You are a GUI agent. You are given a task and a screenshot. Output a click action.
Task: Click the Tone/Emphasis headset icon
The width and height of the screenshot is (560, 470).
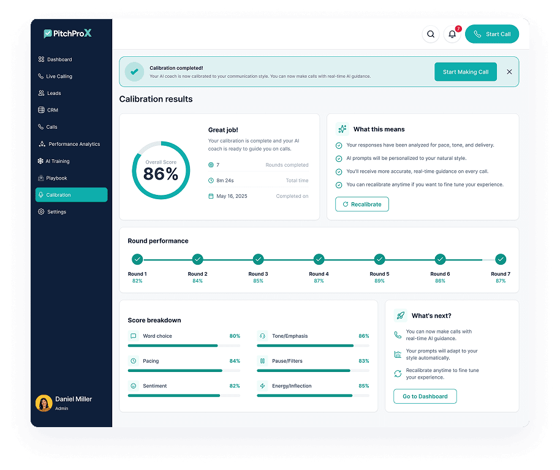262,336
